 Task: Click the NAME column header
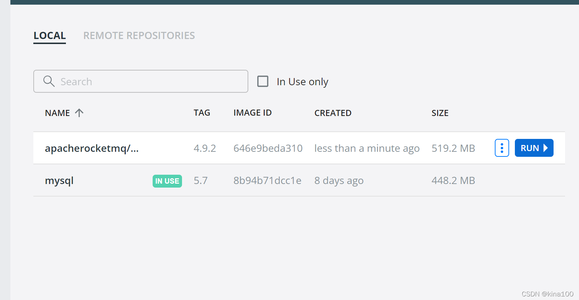57,113
